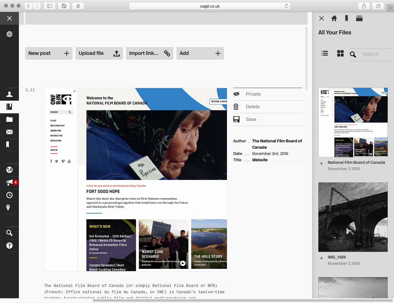
Task: Click the inbox tray icon in files panel
Action: tap(359, 18)
